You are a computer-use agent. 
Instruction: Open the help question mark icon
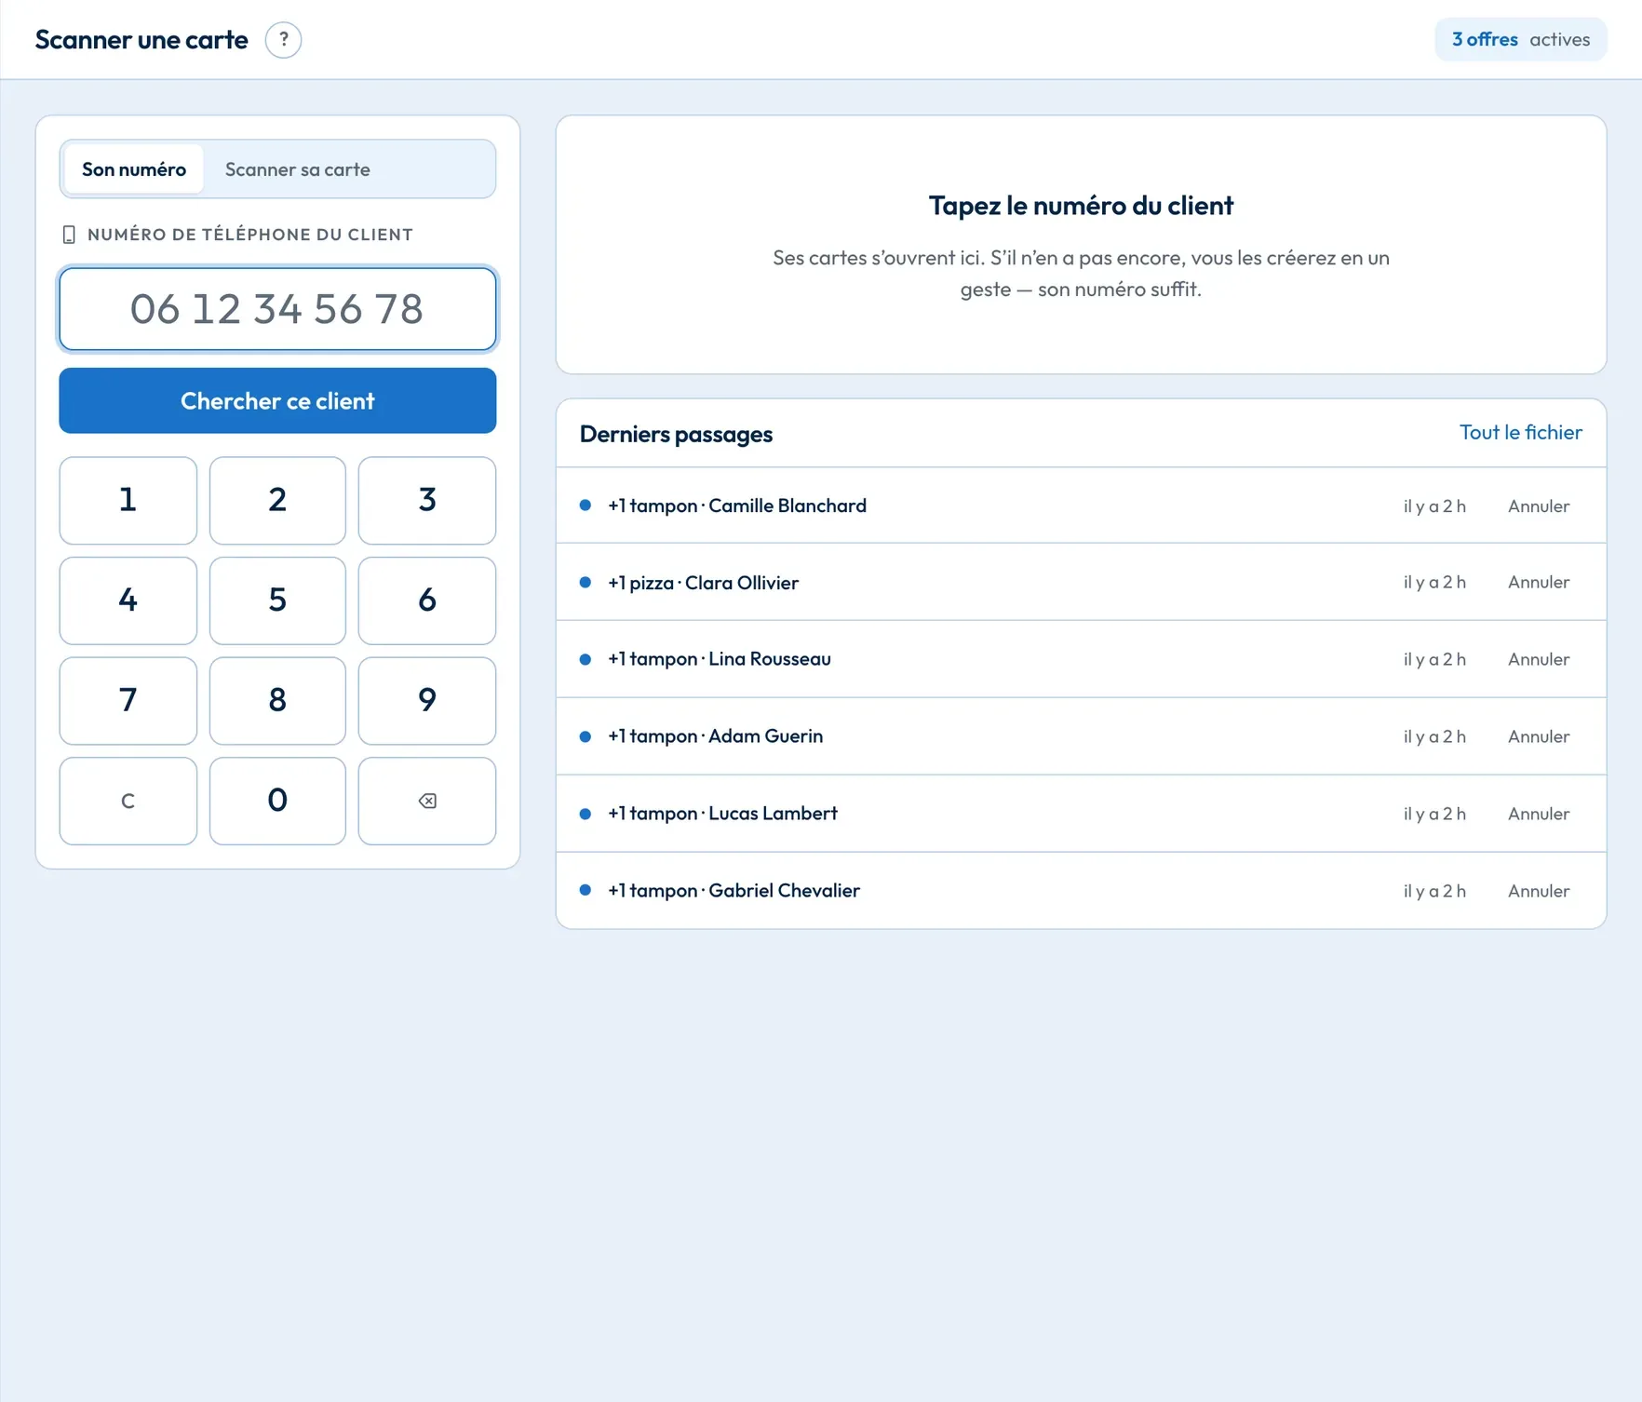pyautogui.click(x=283, y=40)
